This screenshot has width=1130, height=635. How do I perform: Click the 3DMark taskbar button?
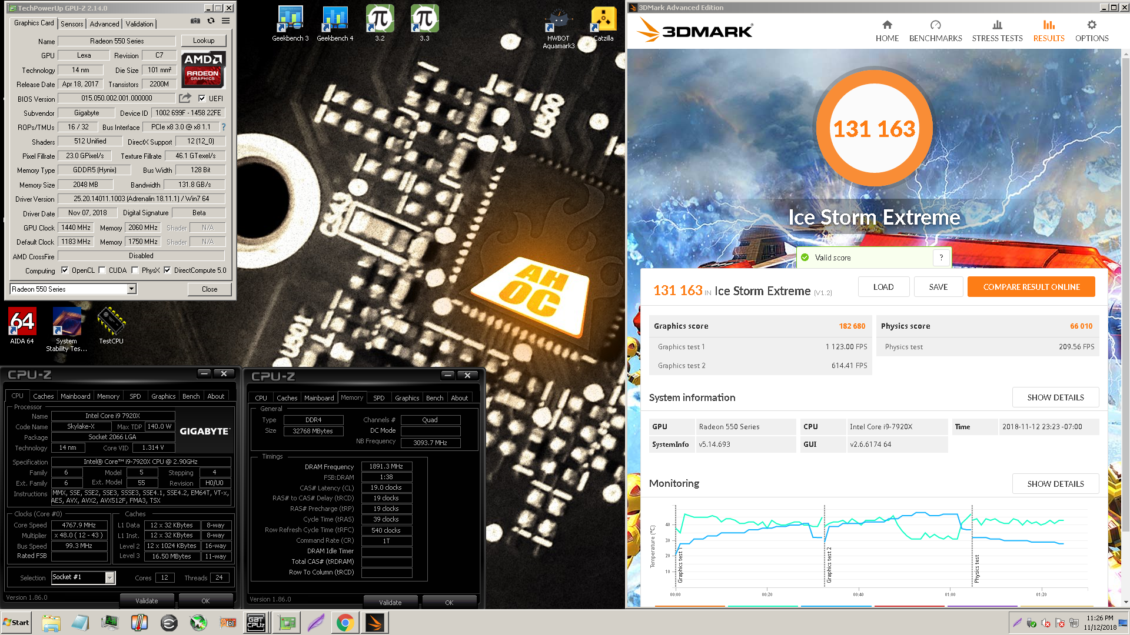375,623
